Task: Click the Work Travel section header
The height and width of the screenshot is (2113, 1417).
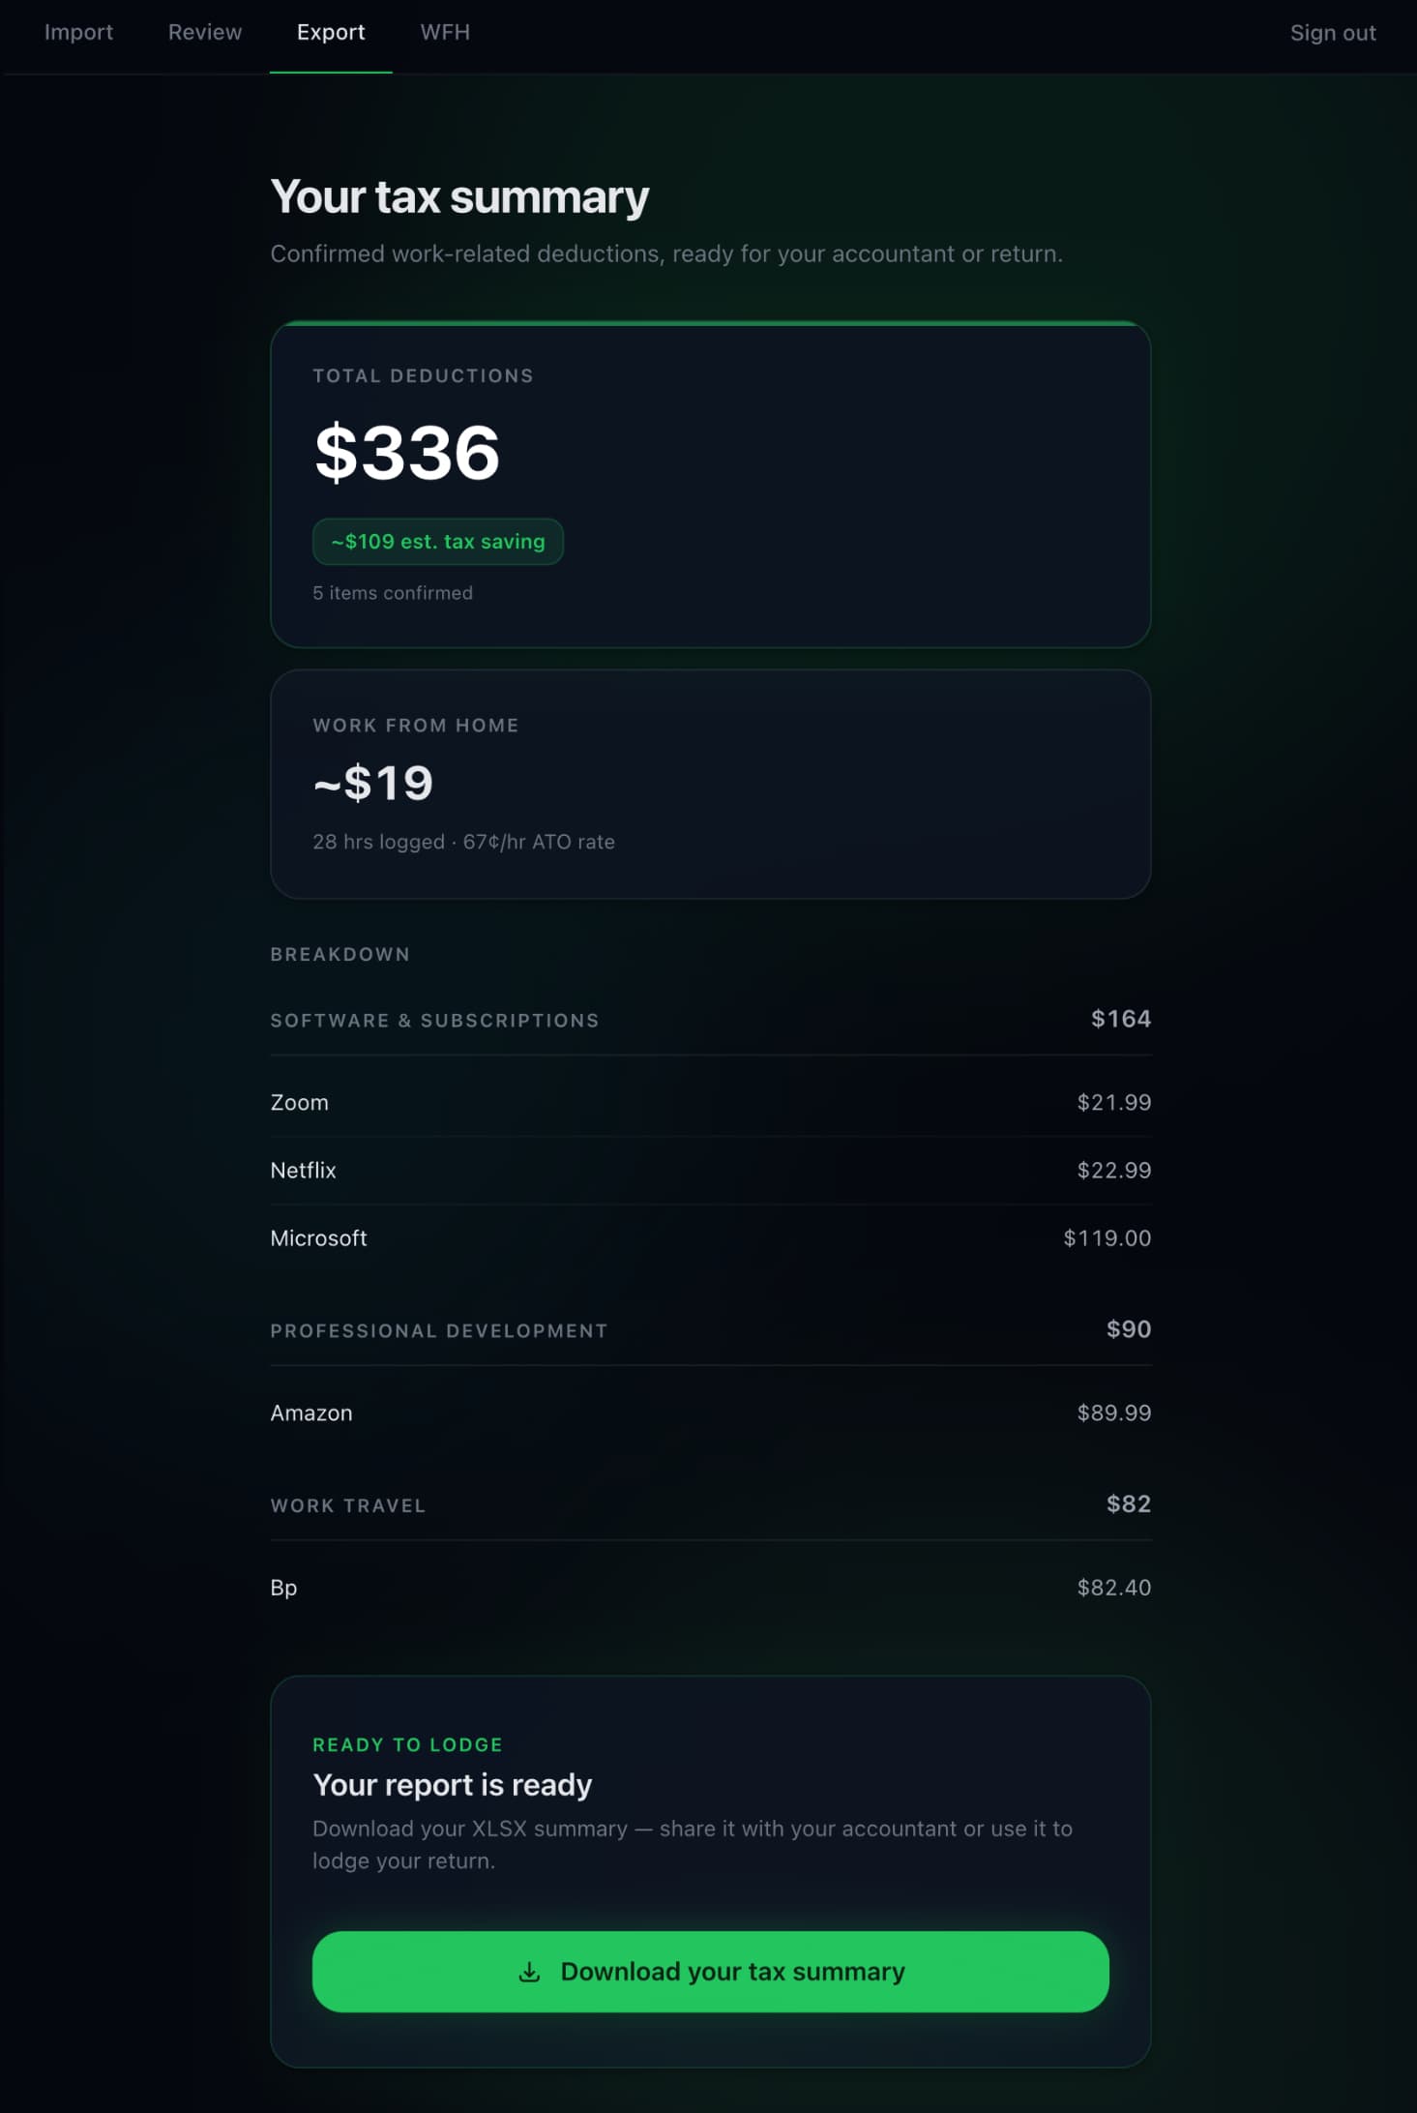Action: point(710,1505)
